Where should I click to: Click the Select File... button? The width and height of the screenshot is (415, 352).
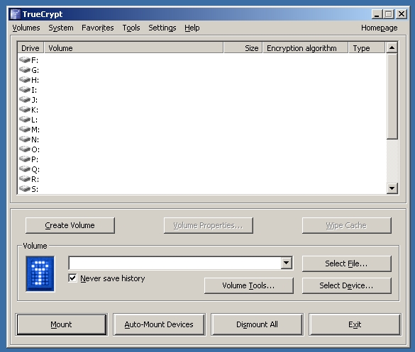pyautogui.click(x=346, y=263)
